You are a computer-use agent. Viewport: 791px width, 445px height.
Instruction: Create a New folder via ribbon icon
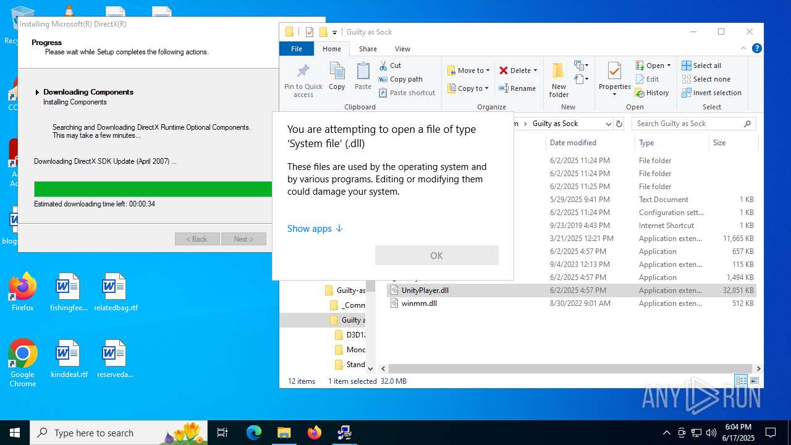pyautogui.click(x=559, y=71)
